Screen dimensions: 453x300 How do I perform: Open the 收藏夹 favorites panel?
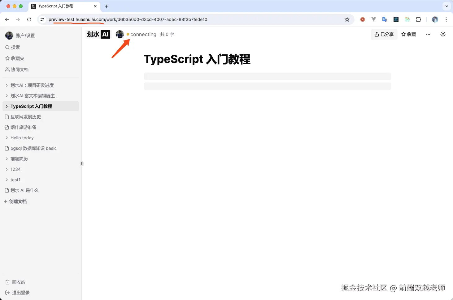tap(17, 58)
